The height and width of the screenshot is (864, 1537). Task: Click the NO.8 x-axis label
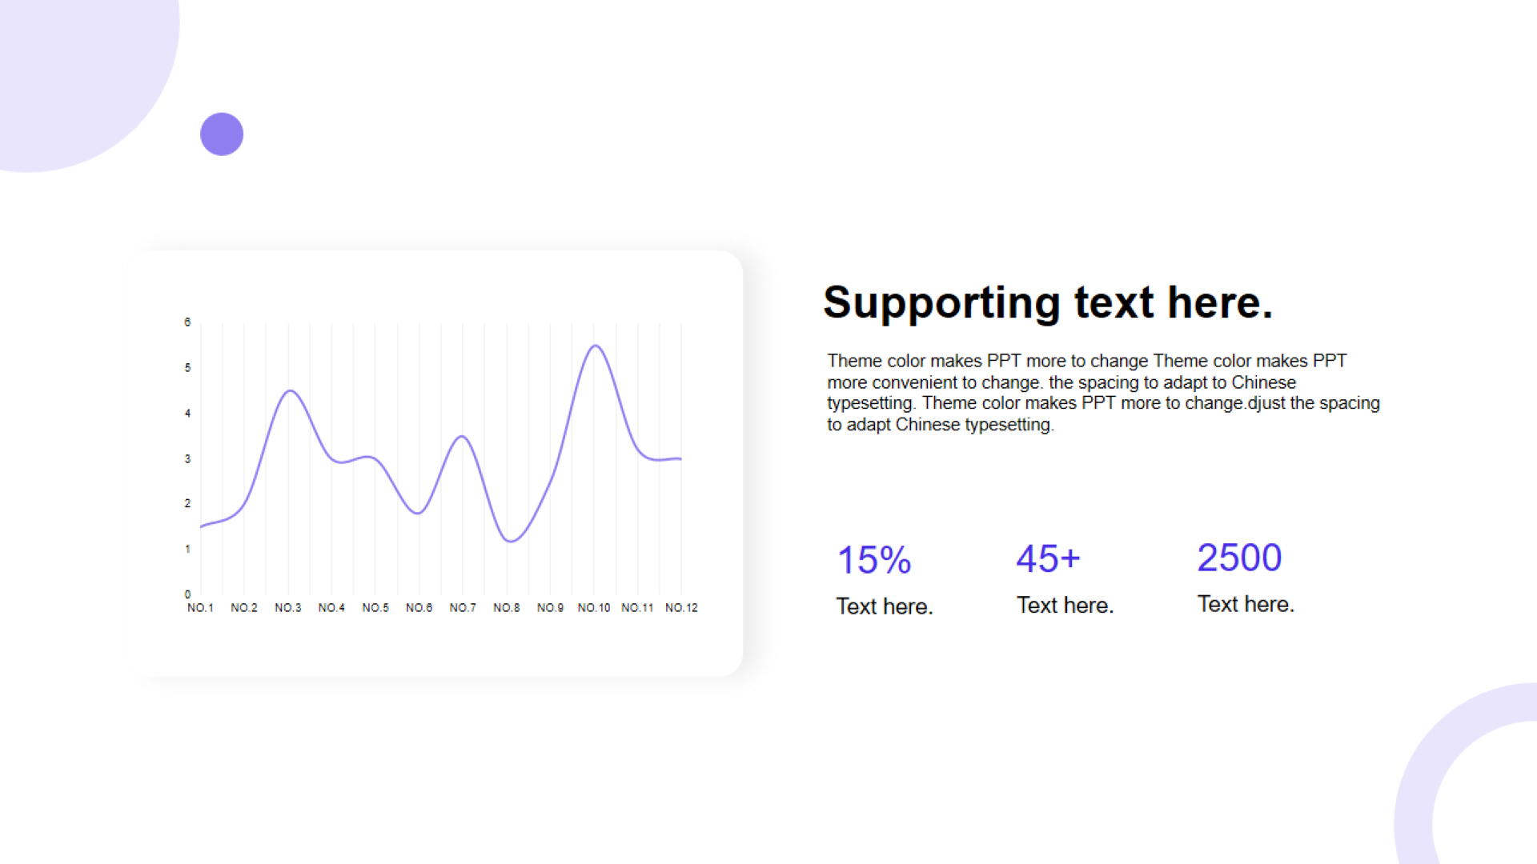point(507,608)
